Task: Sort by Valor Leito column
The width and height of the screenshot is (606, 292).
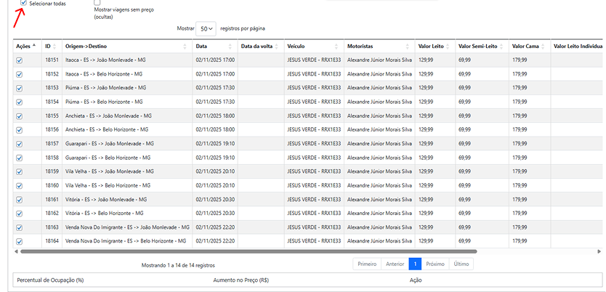Action: [435, 46]
